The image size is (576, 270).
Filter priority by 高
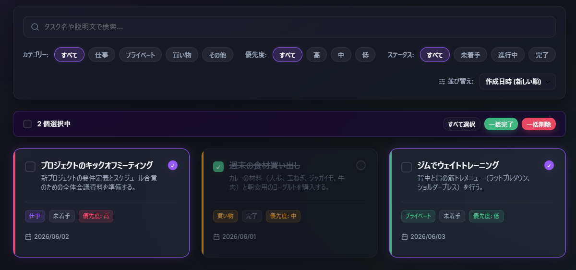click(317, 55)
